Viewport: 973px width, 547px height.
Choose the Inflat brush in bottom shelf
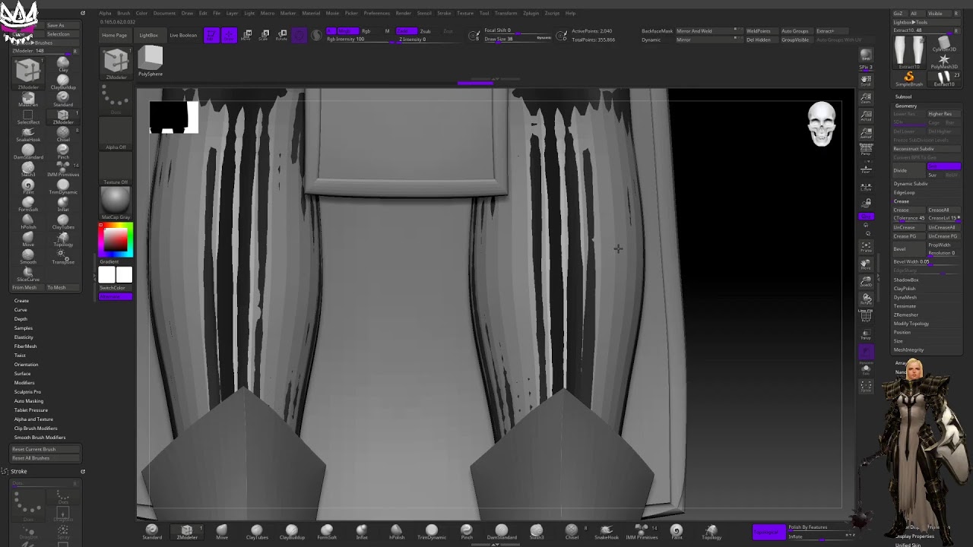click(362, 531)
